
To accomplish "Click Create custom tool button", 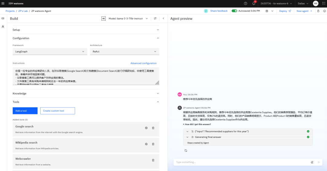I will pyautogui.click(x=58, y=111).
